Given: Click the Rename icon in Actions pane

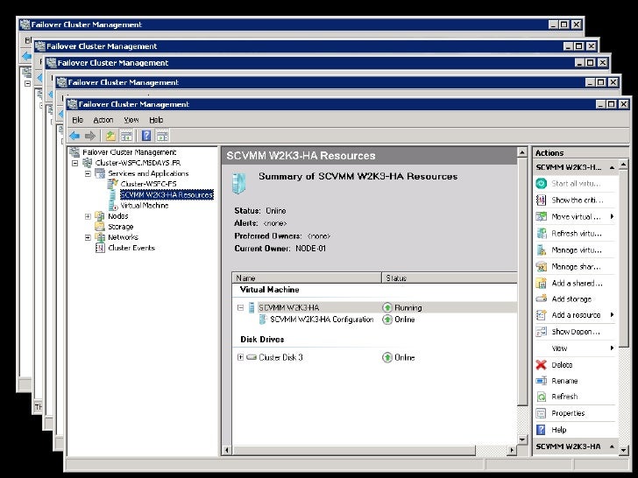Looking at the screenshot, I should click(x=542, y=381).
